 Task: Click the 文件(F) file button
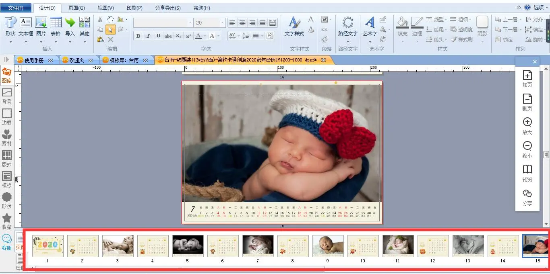coord(16,8)
